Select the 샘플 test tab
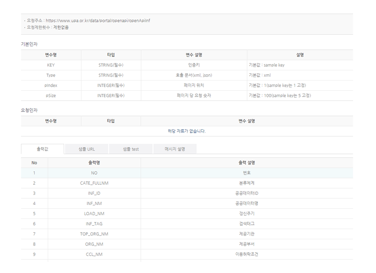376x273 pixels. coord(131,149)
